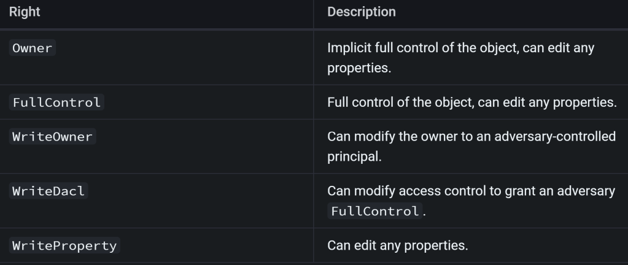Select the WriteProperty code label
This screenshot has height=265, width=628.
pos(64,246)
